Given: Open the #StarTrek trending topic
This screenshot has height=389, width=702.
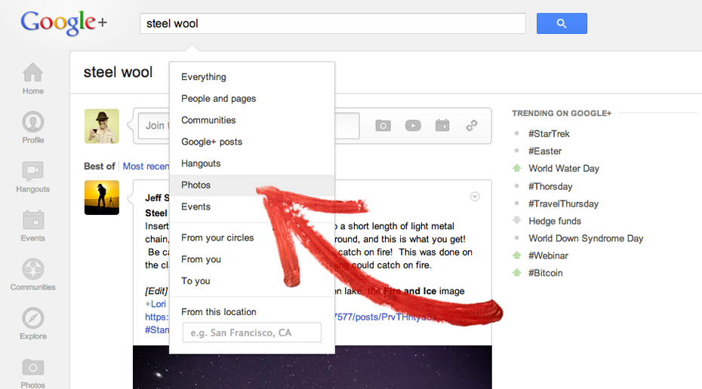Looking at the screenshot, I should (549, 133).
